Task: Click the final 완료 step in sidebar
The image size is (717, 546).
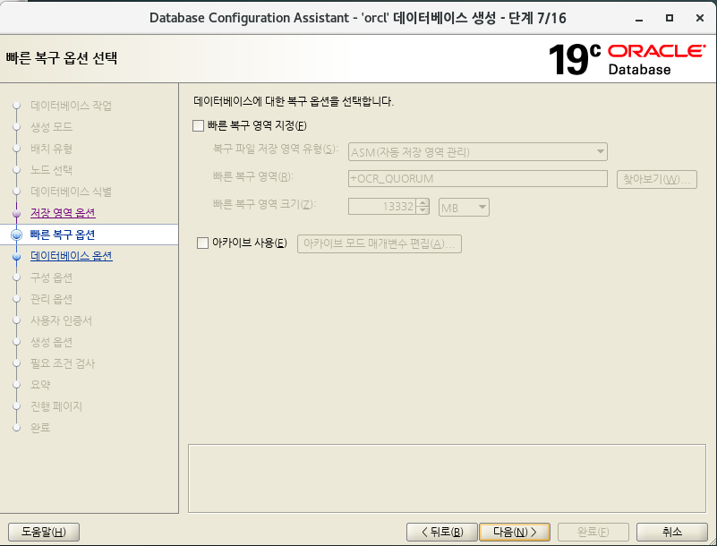Action: [40, 428]
